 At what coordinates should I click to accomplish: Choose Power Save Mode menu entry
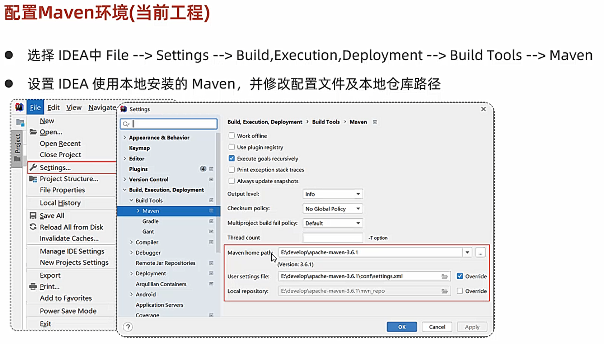pos(68,311)
